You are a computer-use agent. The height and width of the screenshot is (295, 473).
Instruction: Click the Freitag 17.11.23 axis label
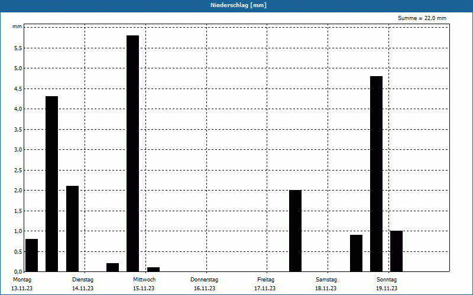pyautogui.click(x=265, y=284)
